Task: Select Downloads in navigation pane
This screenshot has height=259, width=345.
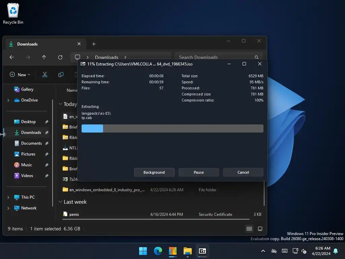Action: tap(31, 132)
